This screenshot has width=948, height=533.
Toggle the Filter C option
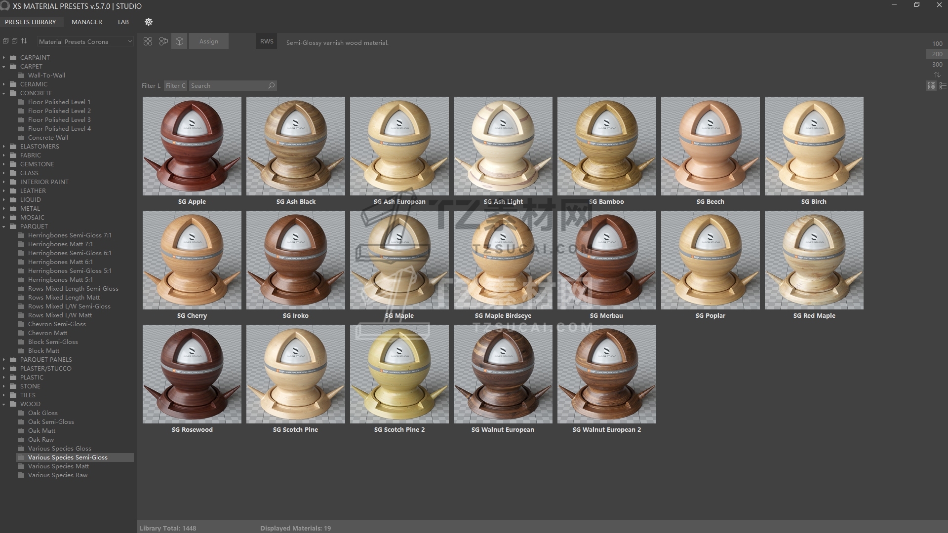tap(176, 86)
